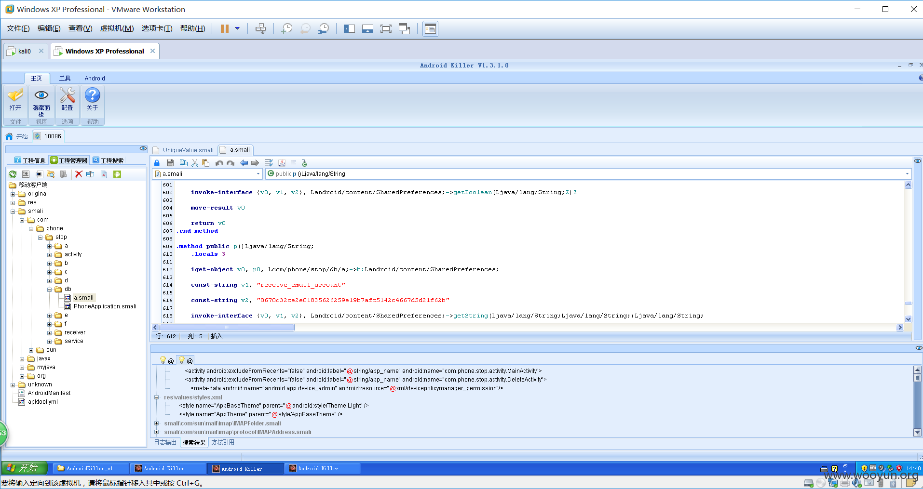Click the Windows XP 开始 Start button
Screen dimensions: 923x489
[24, 468]
